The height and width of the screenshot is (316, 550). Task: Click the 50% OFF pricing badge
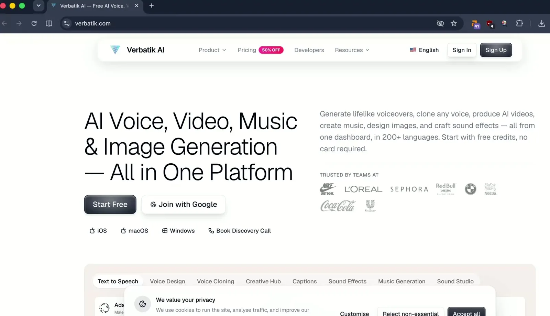(x=271, y=50)
